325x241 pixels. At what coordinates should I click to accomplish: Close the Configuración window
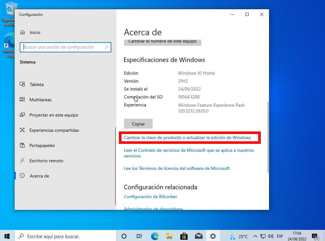point(262,14)
